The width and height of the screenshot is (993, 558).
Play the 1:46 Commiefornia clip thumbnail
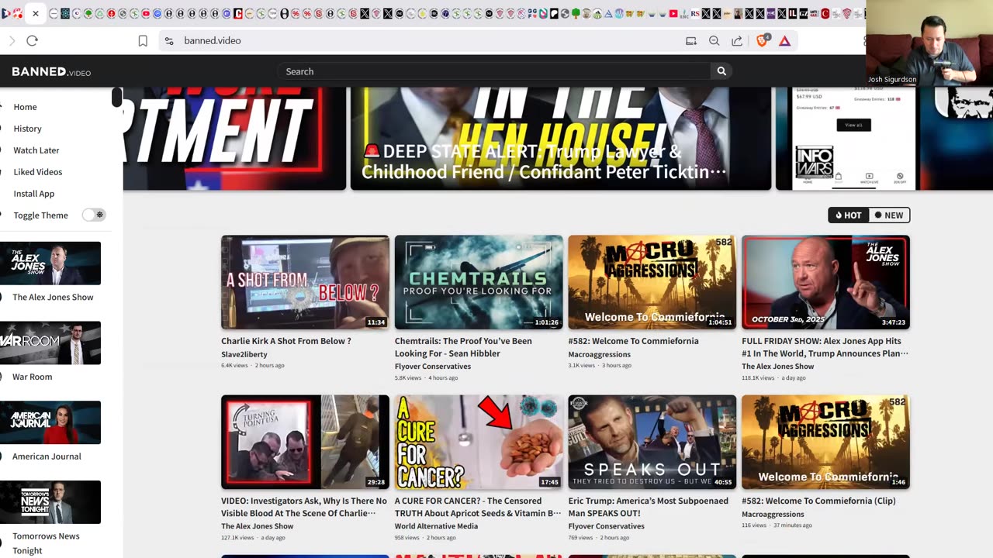point(825,442)
